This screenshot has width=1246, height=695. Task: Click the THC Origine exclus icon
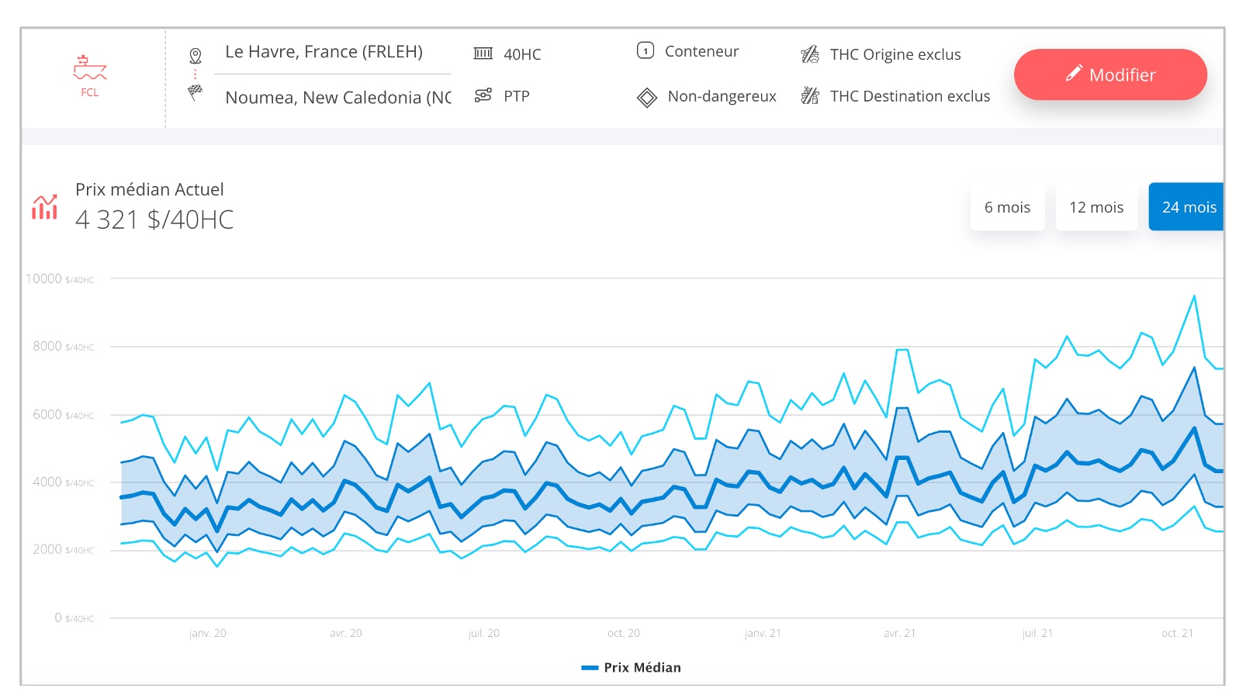pos(810,54)
